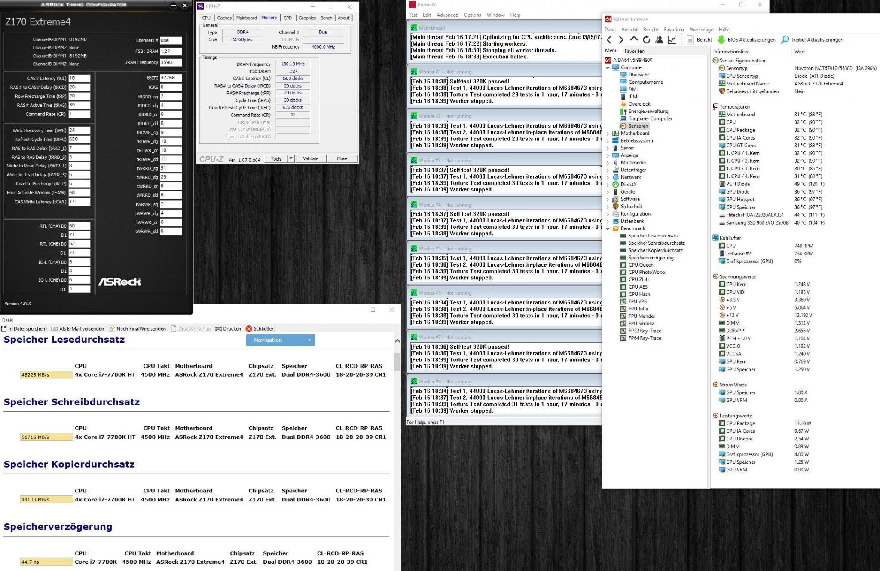Viewport: 880px width, 571px height.
Task: Open the AIDA64 graph chart icon
Action: [672, 40]
